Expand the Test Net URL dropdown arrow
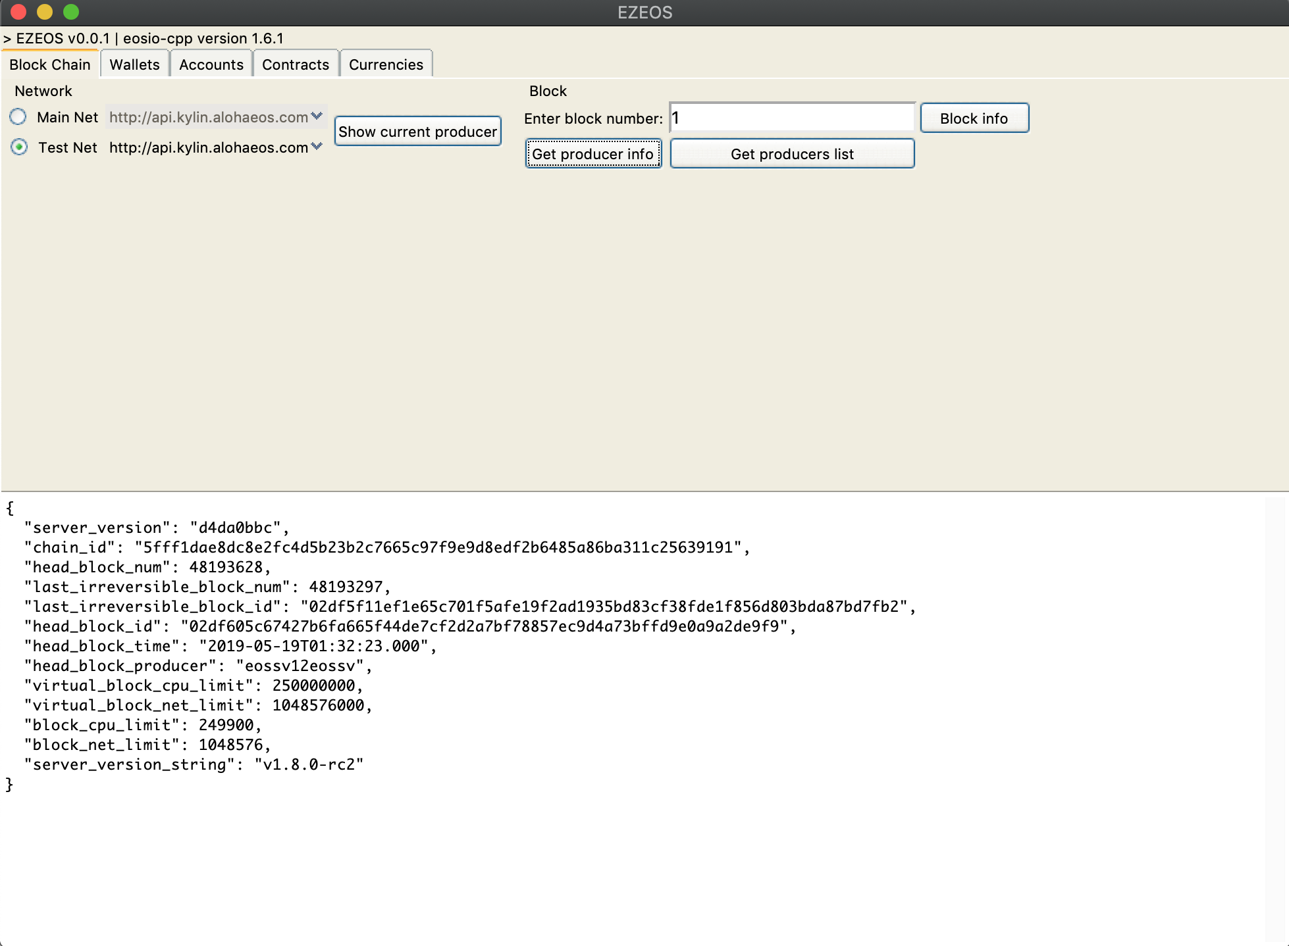This screenshot has height=946, width=1289. tap(317, 147)
